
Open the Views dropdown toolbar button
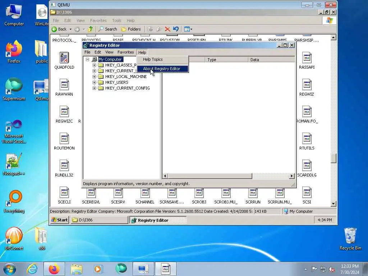tap(188, 29)
